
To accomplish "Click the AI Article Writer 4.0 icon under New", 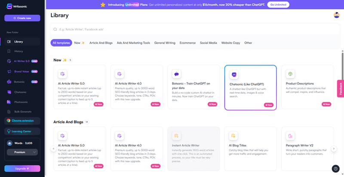I will click(x=120, y=74).
